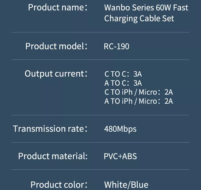Select the "C TO iPh / Micro: 2A" line
Image resolution: width=201 pixels, height=190 pixels.
(x=139, y=92)
